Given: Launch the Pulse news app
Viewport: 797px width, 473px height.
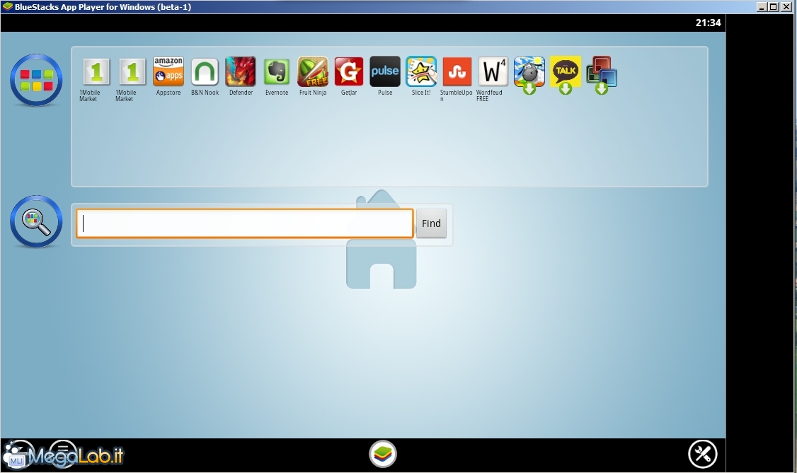Looking at the screenshot, I should click(385, 72).
